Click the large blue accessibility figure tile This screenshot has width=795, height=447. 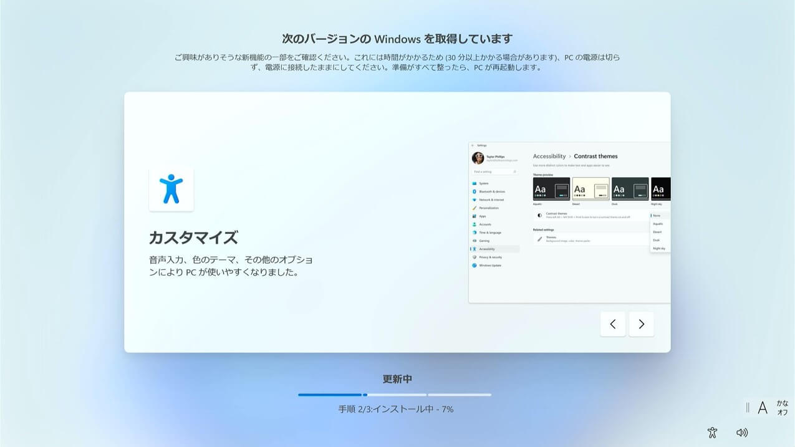pos(171,189)
